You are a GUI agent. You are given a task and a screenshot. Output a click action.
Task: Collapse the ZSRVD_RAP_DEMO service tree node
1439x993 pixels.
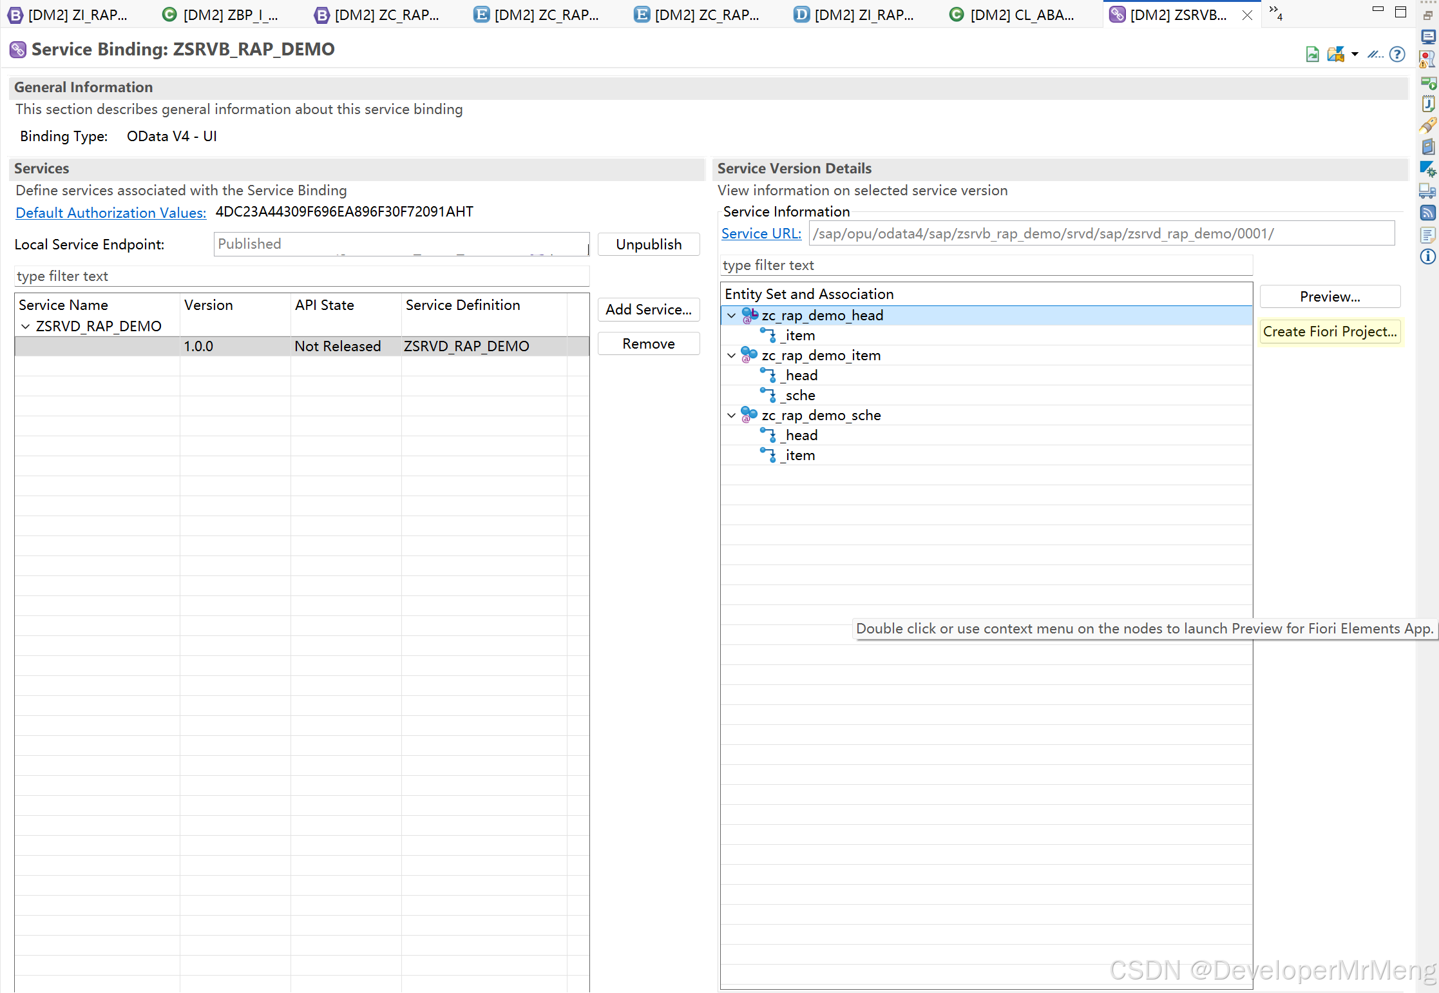click(25, 327)
